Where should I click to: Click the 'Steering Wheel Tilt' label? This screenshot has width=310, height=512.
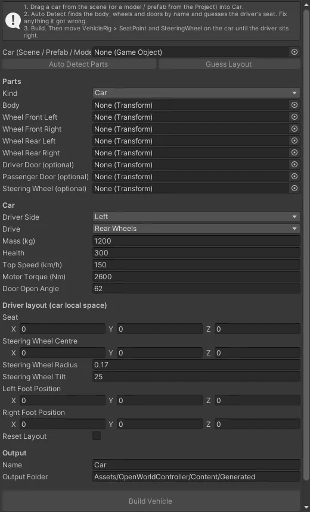34,377
